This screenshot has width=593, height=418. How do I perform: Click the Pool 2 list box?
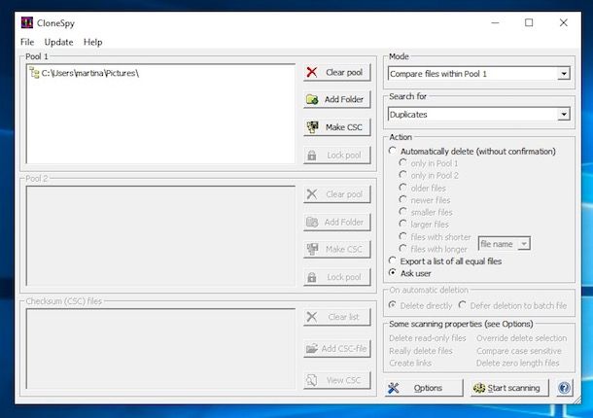click(160, 235)
